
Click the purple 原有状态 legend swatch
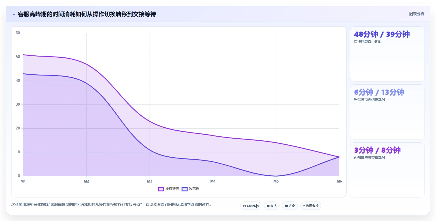pyautogui.click(x=161, y=189)
